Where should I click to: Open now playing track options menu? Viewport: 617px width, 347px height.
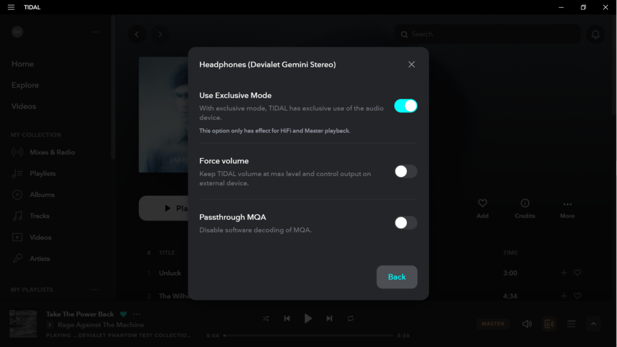coord(137,314)
